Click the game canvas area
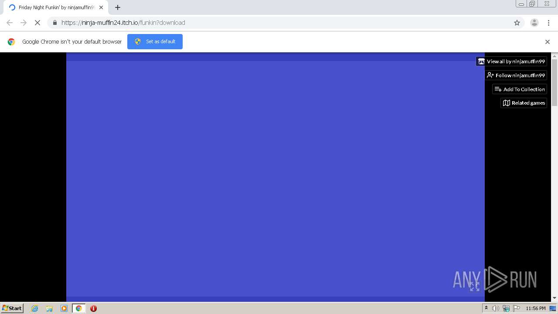The image size is (558, 314). (276, 177)
